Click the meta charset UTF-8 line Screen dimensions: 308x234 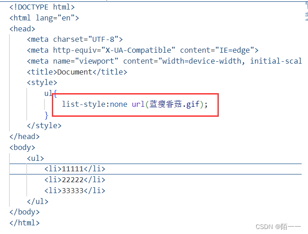(75, 40)
